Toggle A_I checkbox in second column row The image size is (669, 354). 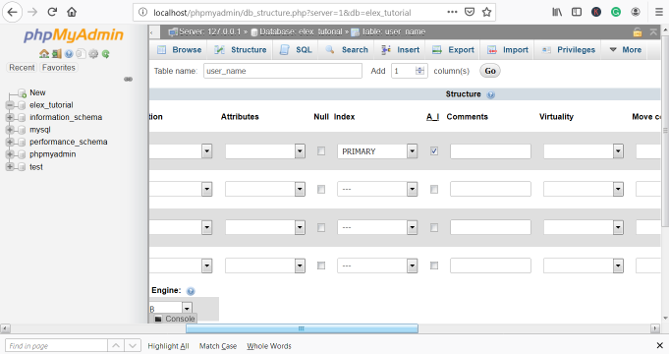point(434,189)
